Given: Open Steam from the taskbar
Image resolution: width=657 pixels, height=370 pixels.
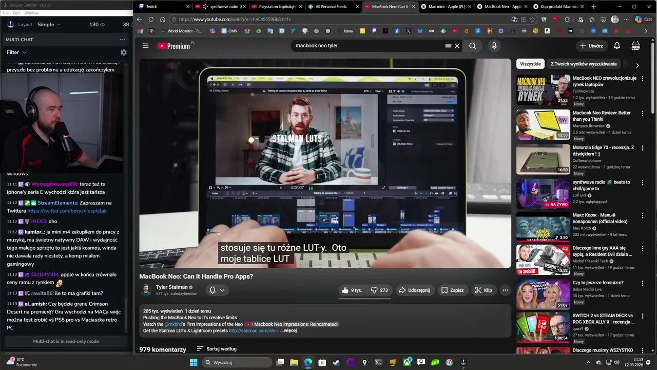Looking at the screenshot, I should coord(336,362).
